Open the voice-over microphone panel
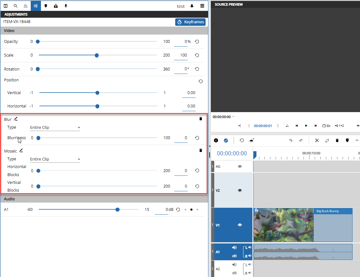Screen dimensions: 360x277 [66, 6]
